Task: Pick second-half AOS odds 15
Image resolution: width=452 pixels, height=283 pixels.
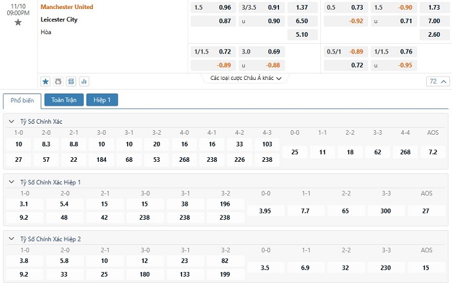Action: (x=426, y=268)
